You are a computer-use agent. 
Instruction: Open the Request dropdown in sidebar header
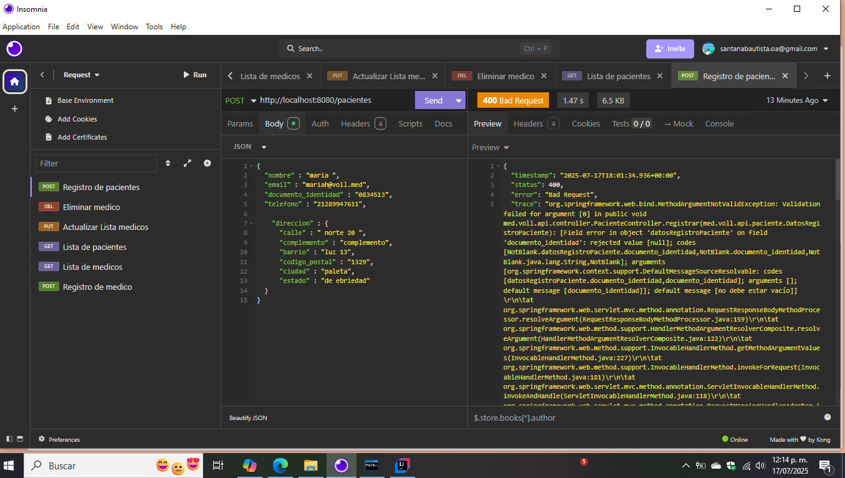tap(81, 75)
